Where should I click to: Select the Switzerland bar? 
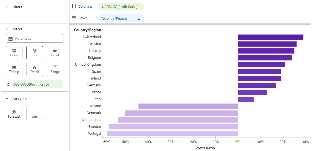[x=270, y=37]
